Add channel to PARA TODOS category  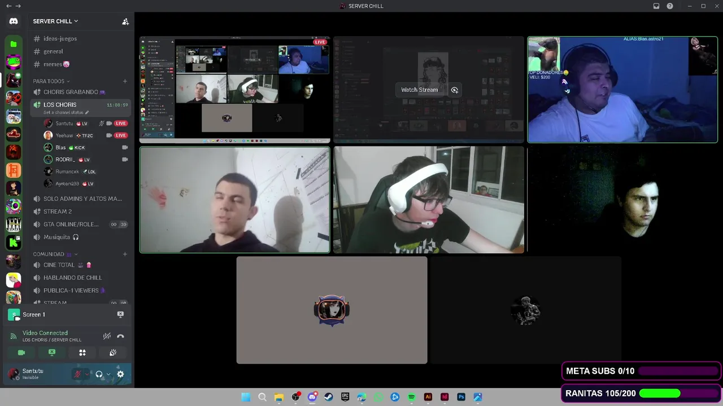tap(125, 81)
